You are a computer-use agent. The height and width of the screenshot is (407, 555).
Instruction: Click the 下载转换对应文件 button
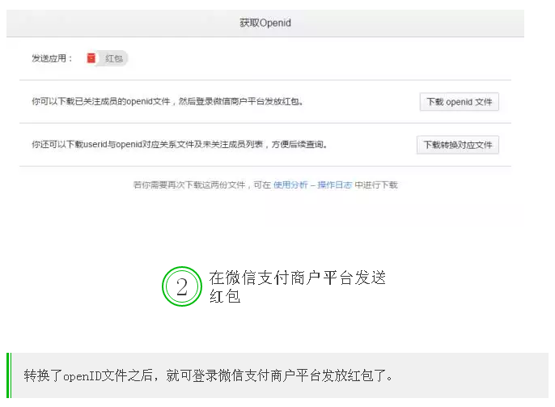(458, 145)
